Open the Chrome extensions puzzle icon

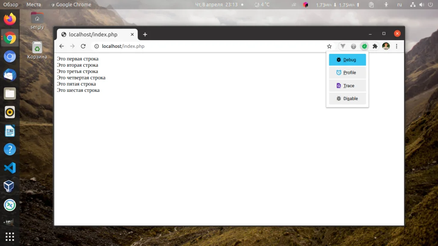[x=375, y=46]
